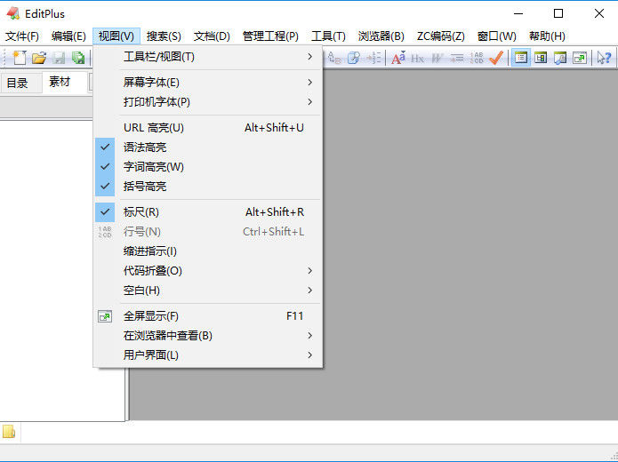Expand the 代码折叠(O) submenu arrow
This screenshot has width=618, height=462.
(x=309, y=271)
